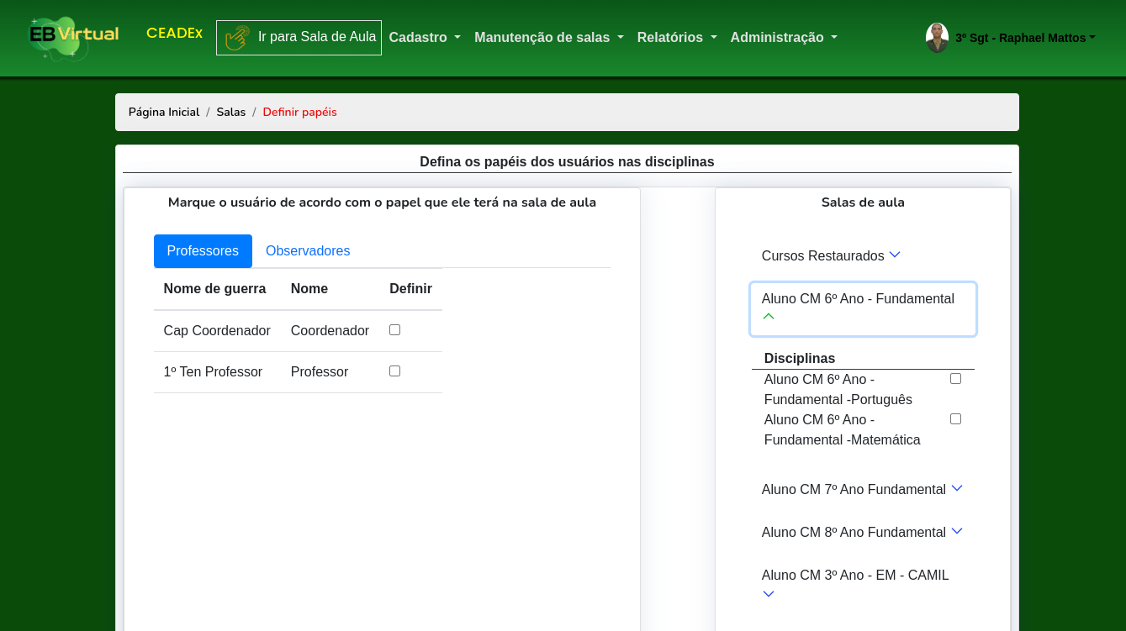This screenshot has height=631, width=1126.
Task: Click the chevron beside 7º Ano Fundamental
Action: pyautogui.click(x=956, y=488)
